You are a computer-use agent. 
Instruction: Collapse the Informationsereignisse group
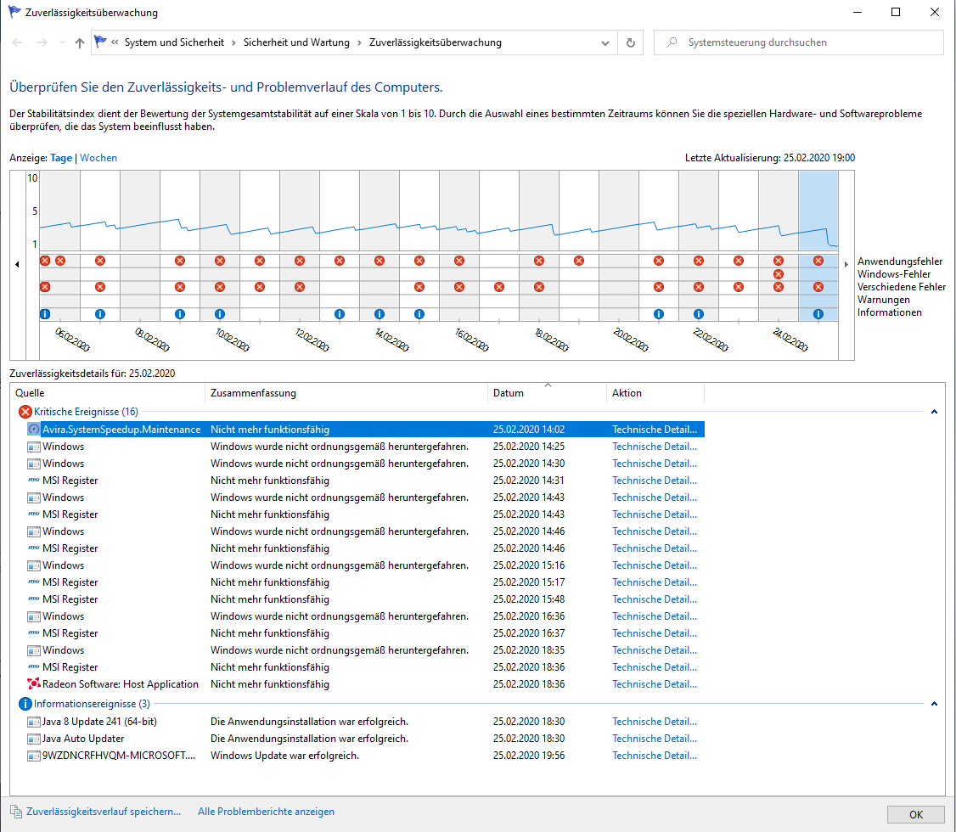click(934, 704)
